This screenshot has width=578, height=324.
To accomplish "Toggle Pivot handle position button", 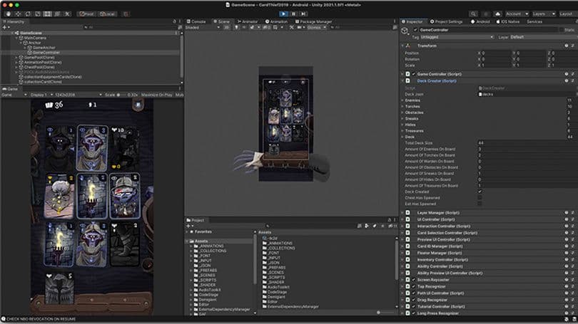I will click(87, 14).
